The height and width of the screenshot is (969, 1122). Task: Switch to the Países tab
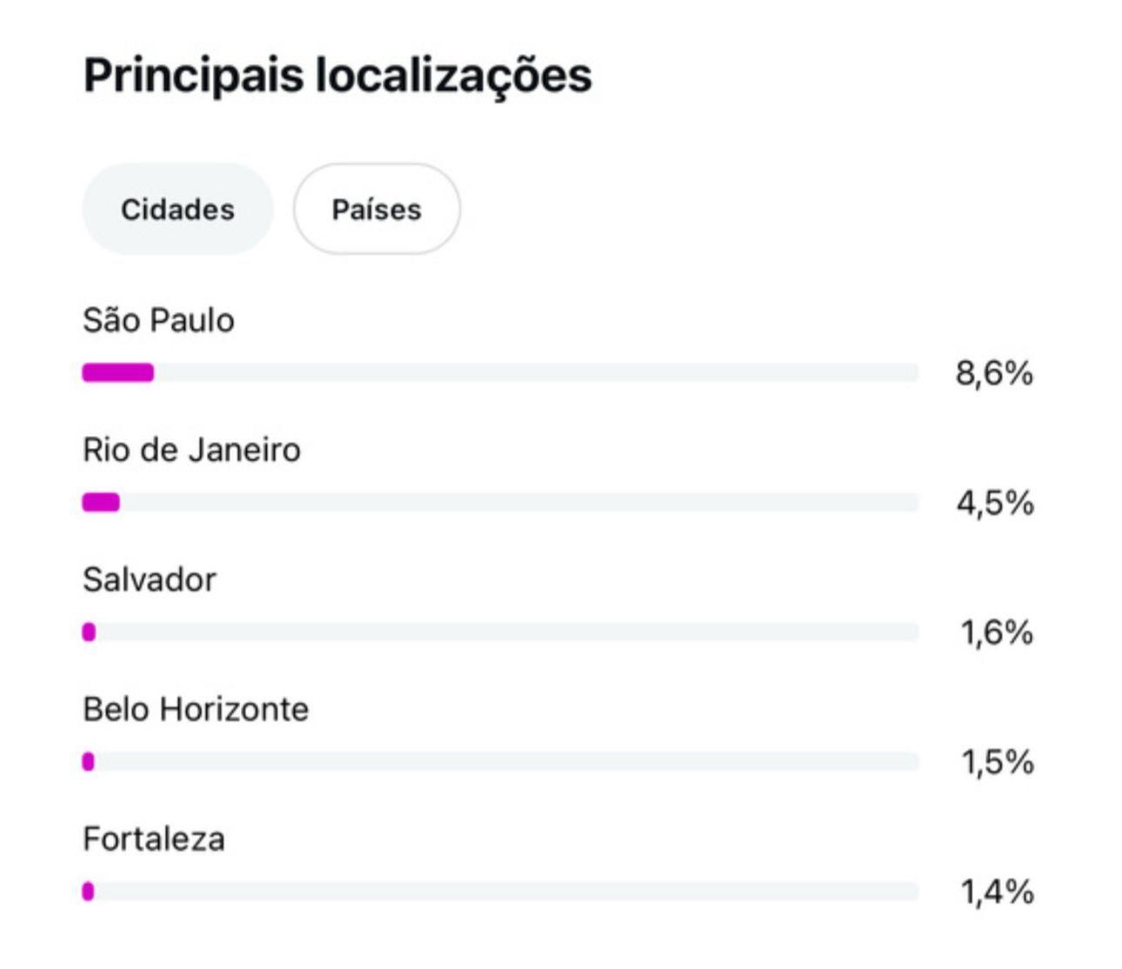coord(376,210)
